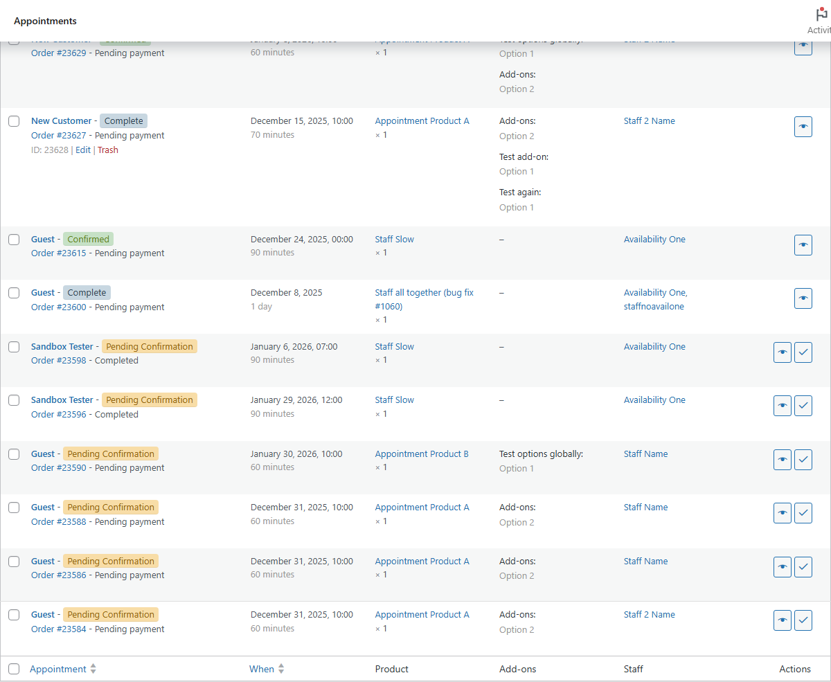This screenshot has width=831, height=682.
Task: Select all appointments via footer checkbox
Action: tap(14, 667)
